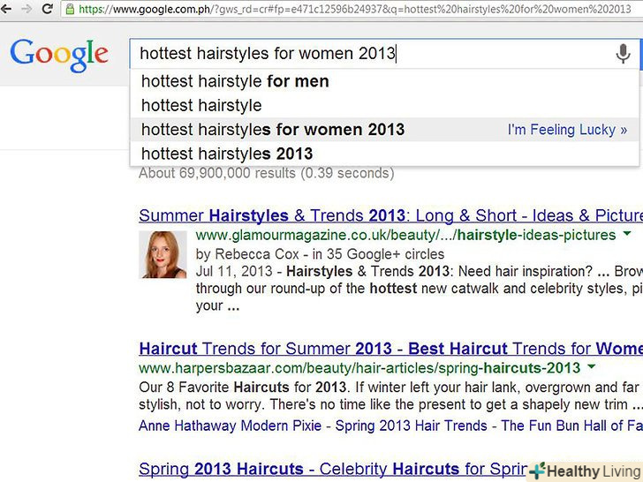This screenshot has height=482, width=643.
Task: Expand dropdown arrow beside harpersbazaar.com URL
Action: point(592,366)
